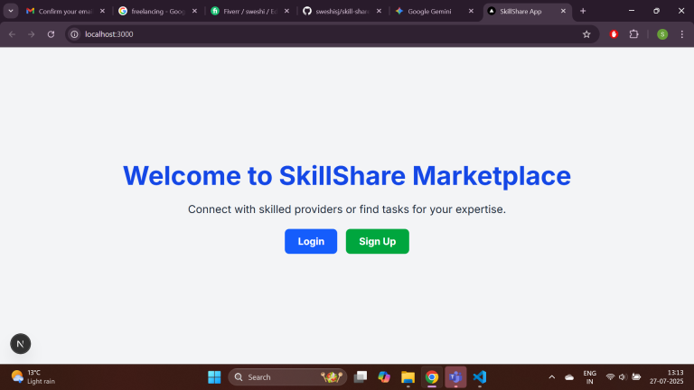Open the Chrome profile avatar

pyautogui.click(x=661, y=34)
